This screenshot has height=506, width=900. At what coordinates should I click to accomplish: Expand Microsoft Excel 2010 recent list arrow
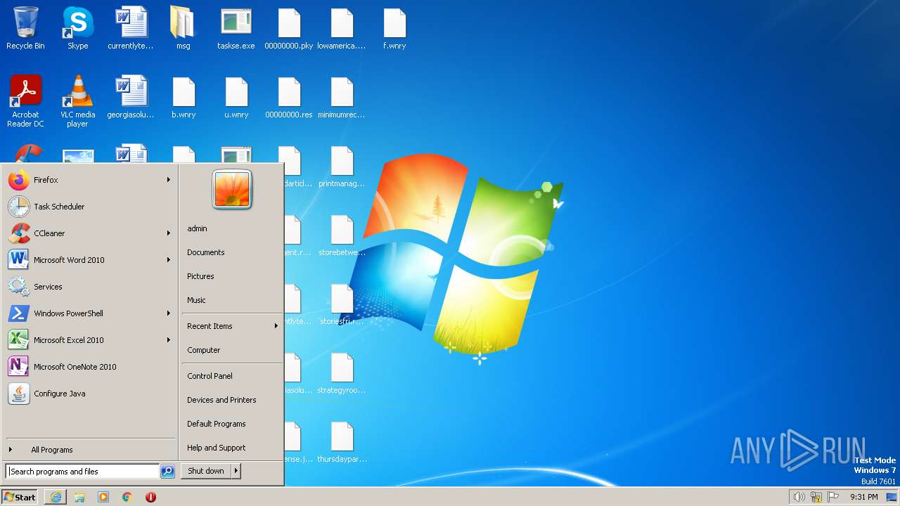(x=169, y=340)
